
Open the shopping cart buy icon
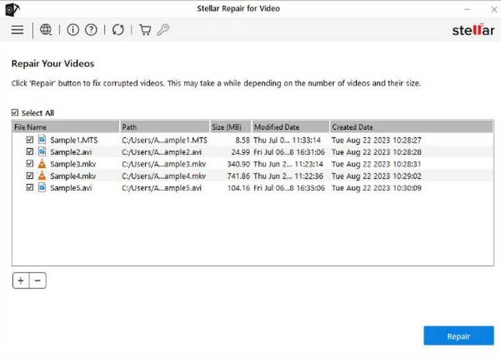[x=145, y=30]
